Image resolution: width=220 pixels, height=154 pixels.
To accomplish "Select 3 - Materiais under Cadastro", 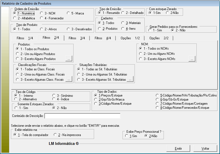I will pyautogui.click(x=123, y=23).
